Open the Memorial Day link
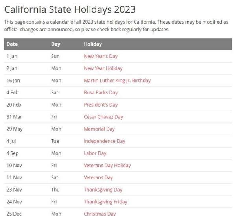Screen dimensions: 236x216 click(x=99, y=129)
